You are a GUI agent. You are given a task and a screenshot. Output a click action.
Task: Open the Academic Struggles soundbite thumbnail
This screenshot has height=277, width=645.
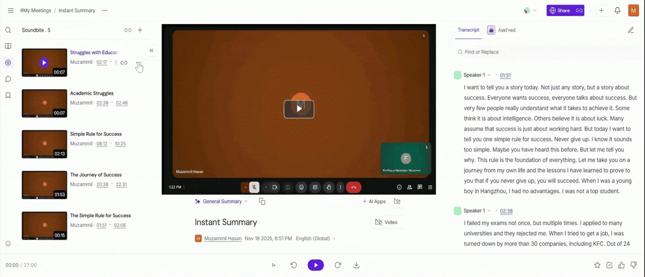pyautogui.click(x=44, y=103)
